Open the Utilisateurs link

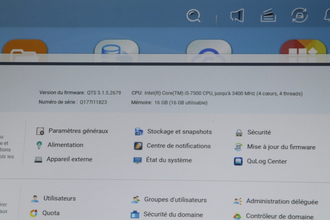(x=60, y=198)
